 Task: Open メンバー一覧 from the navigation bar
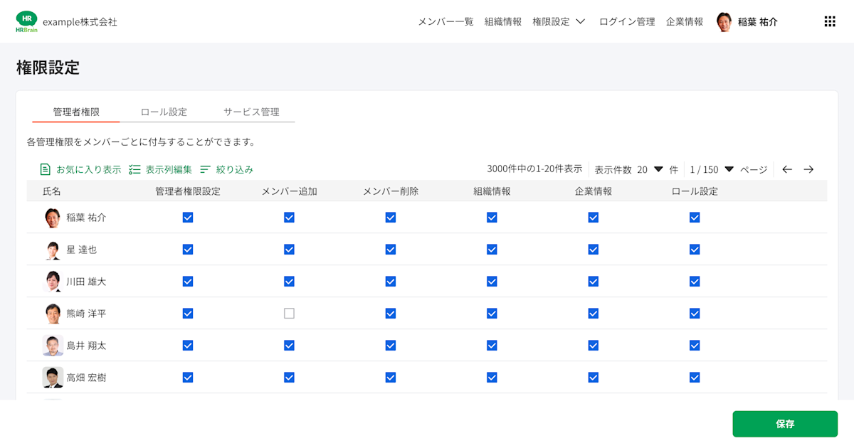coord(446,21)
